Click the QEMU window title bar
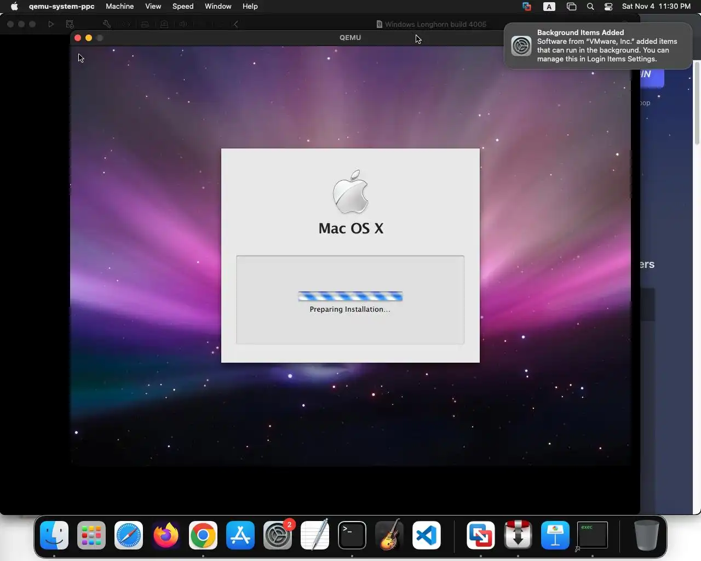 click(350, 38)
